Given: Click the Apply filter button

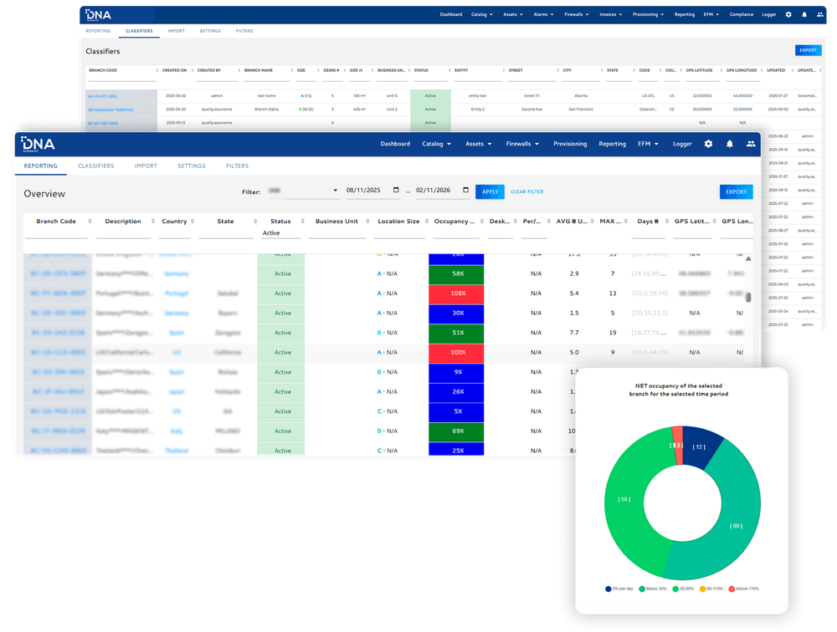Looking at the screenshot, I should pos(490,191).
